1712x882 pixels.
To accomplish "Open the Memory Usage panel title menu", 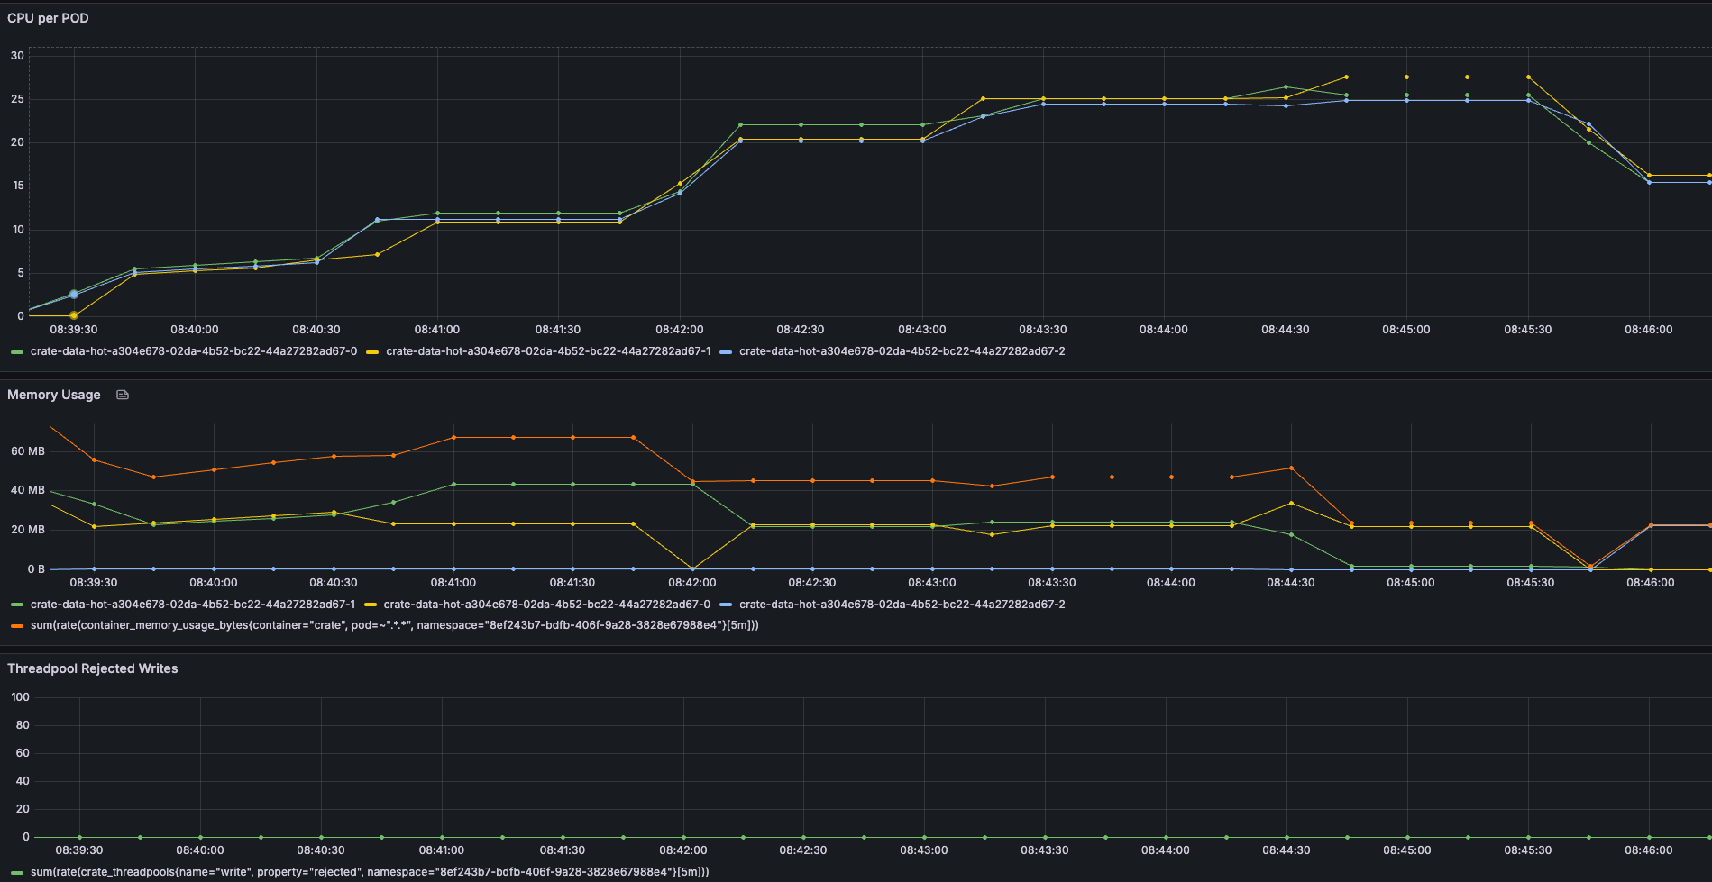I will pos(54,395).
